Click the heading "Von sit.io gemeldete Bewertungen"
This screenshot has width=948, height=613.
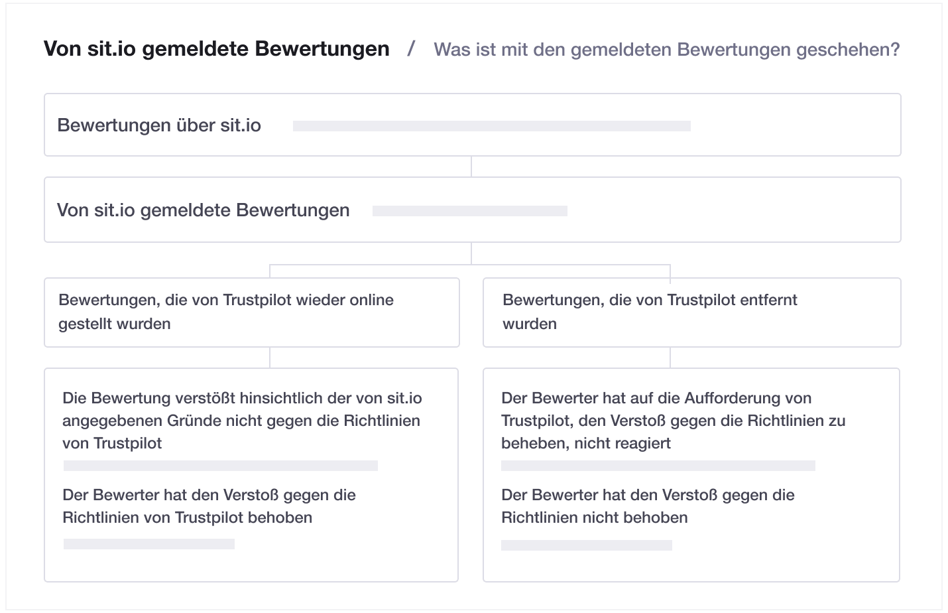[x=216, y=49]
